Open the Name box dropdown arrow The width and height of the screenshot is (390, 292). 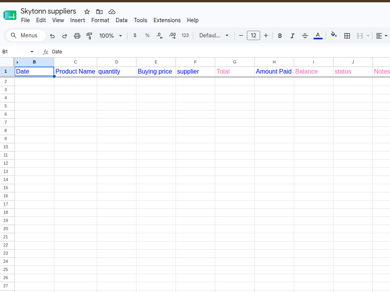pyautogui.click(x=32, y=52)
